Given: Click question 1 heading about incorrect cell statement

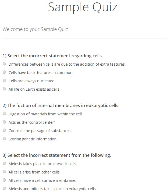Looking at the screenshot, I should tap(53, 56).
